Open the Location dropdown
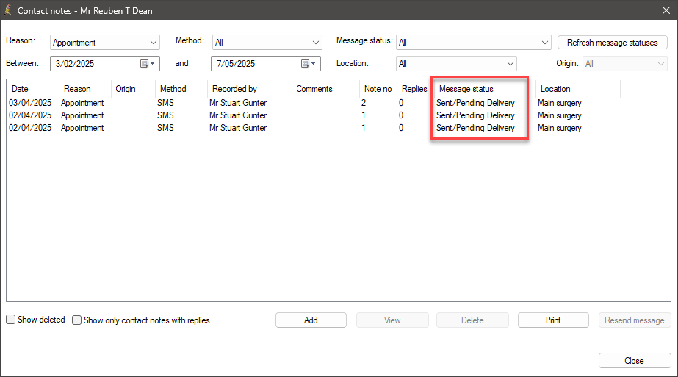Screen dimensions: 678x377 pos(510,64)
